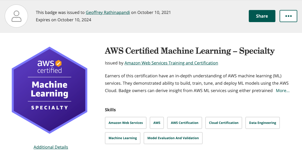
Task: Click the Machine Learning skill tag
Action: tap(123, 138)
